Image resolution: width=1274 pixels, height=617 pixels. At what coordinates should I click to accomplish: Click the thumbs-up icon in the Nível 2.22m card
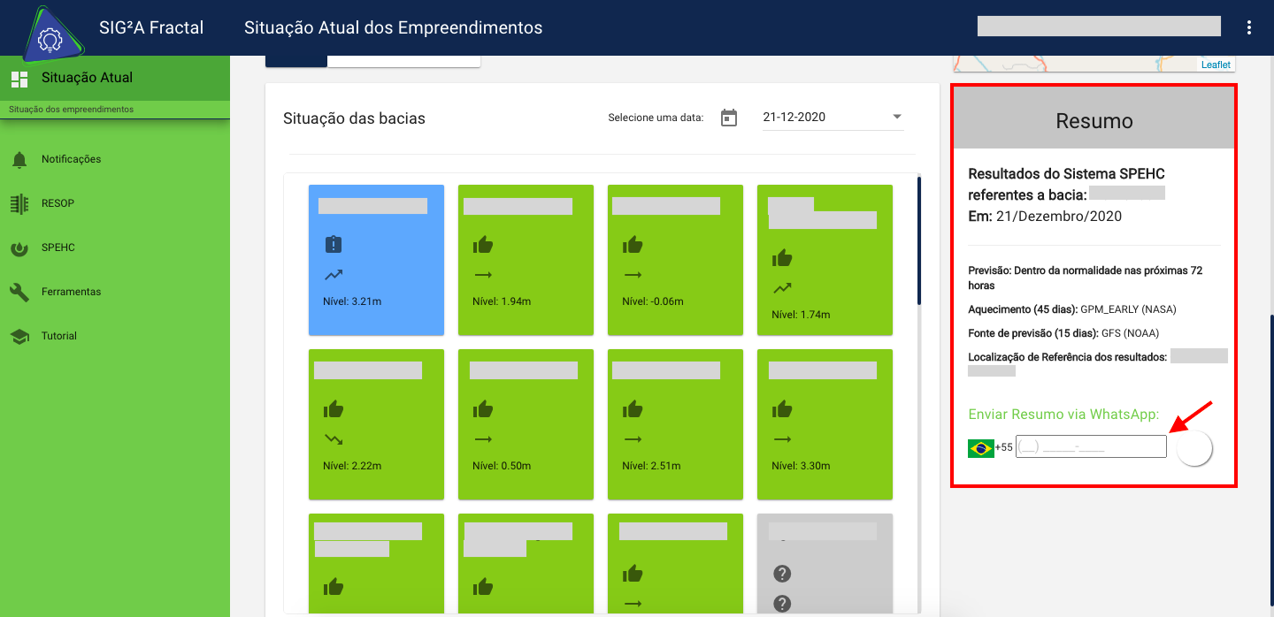334,408
